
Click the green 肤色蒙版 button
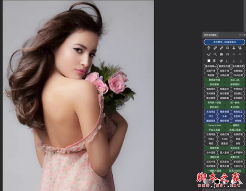(x=214, y=85)
